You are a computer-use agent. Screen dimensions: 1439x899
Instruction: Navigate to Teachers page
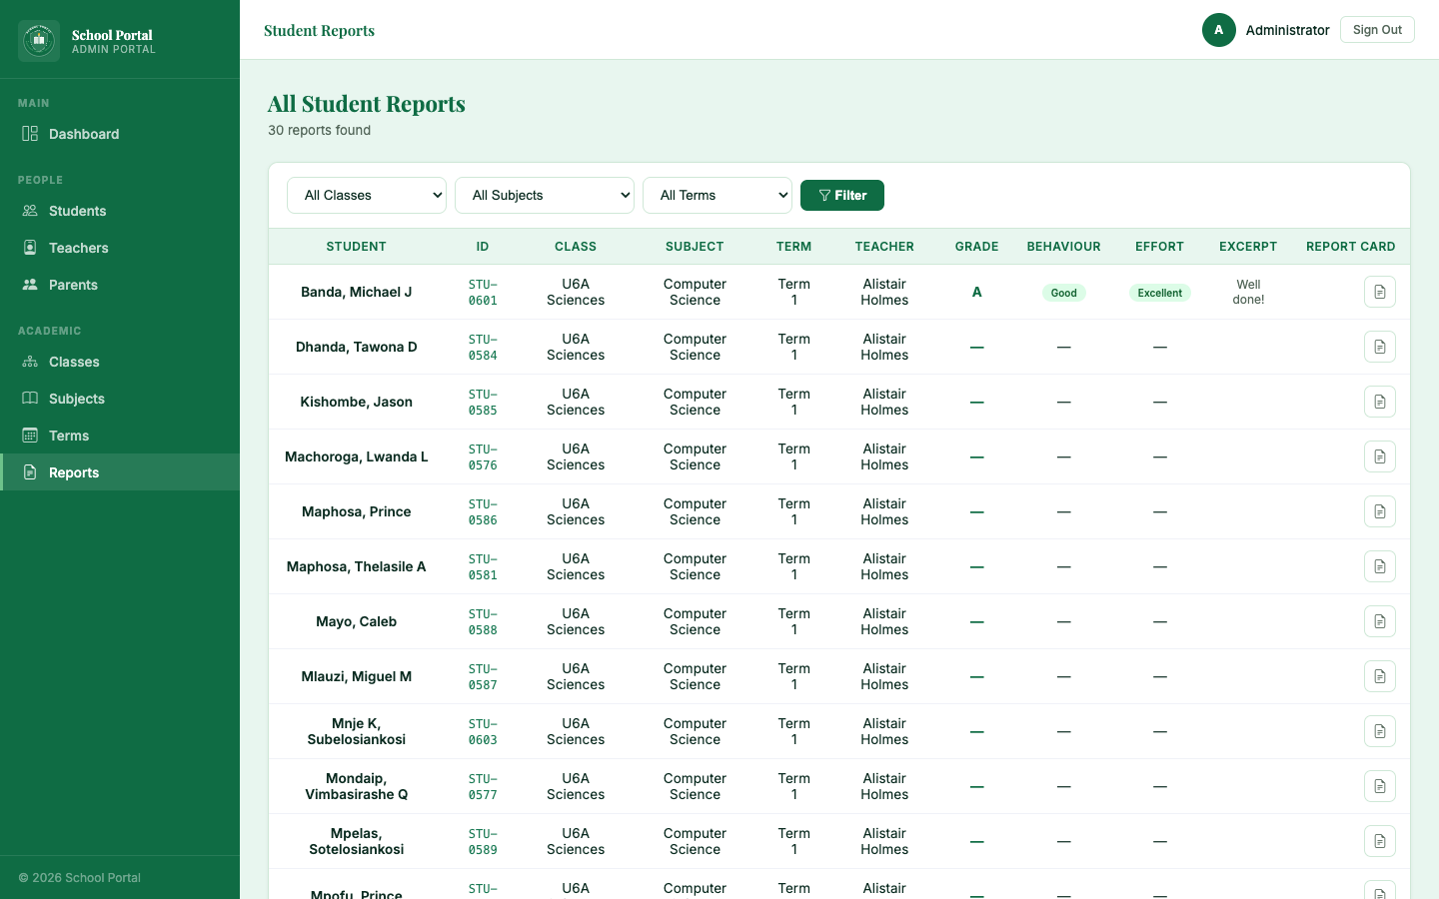[x=78, y=248]
